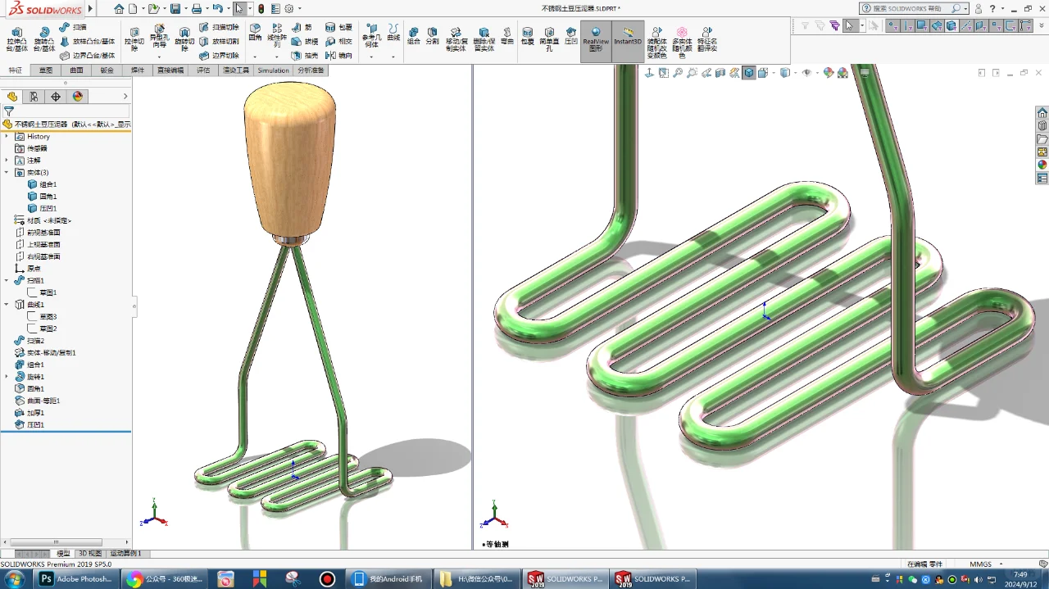Select the Delete/Keep Body (删除/保留实体) tool
This screenshot has width=1049, height=589.
pos(484,39)
